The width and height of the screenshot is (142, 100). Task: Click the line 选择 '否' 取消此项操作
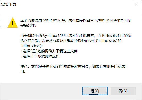tap(40, 56)
